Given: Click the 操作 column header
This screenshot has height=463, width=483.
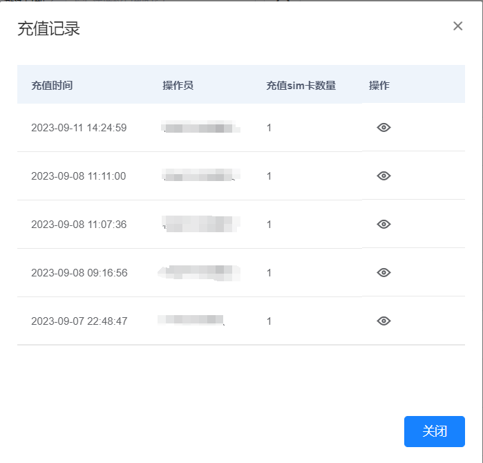Looking at the screenshot, I should coord(379,86).
